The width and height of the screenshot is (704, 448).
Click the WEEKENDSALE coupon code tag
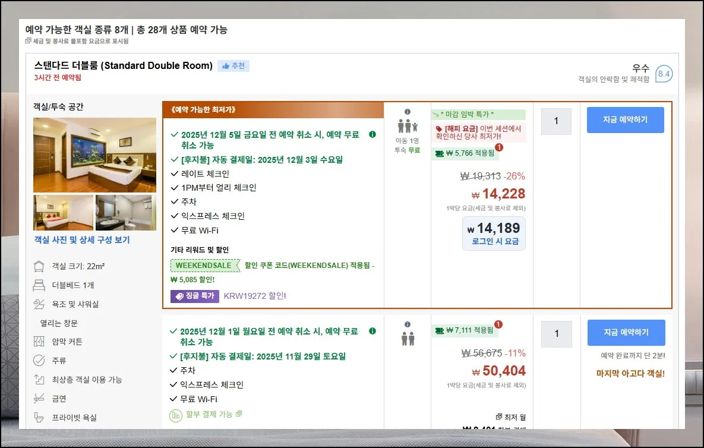(204, 266)
